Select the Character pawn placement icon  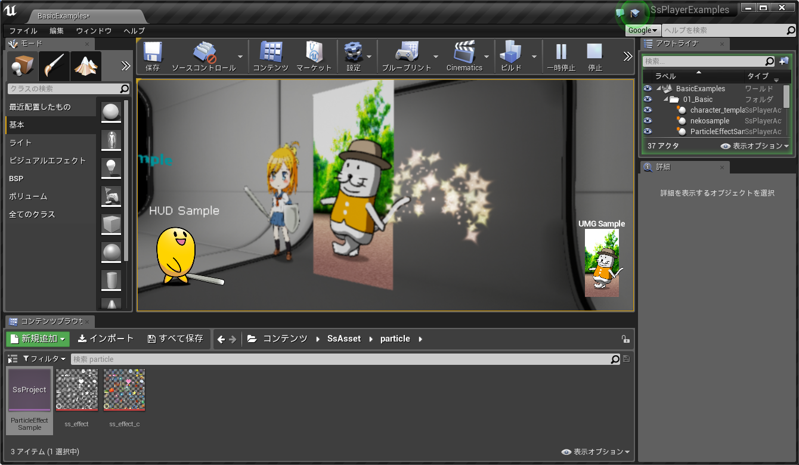click(x=112, y=141)
